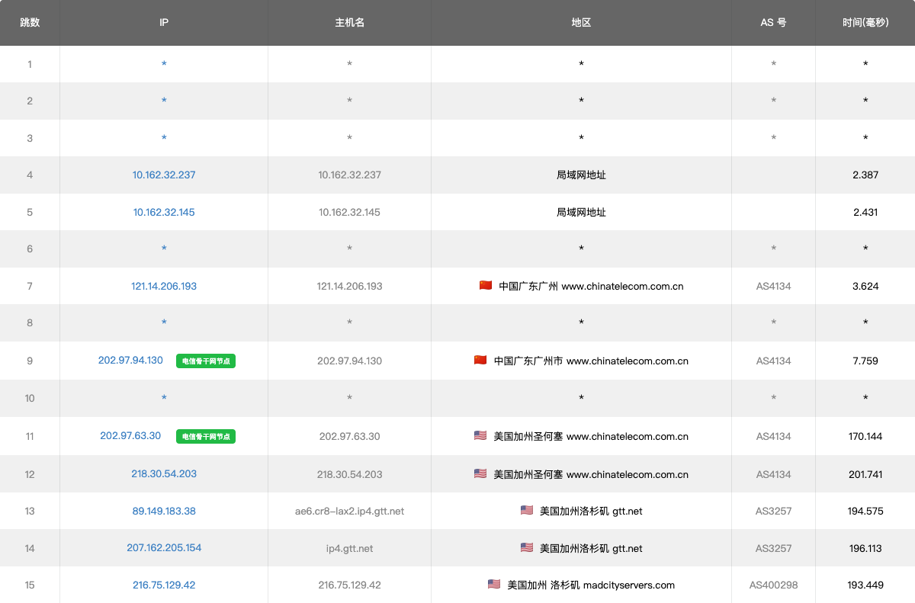Open IP link 121.14.206.193

[164, 286]
